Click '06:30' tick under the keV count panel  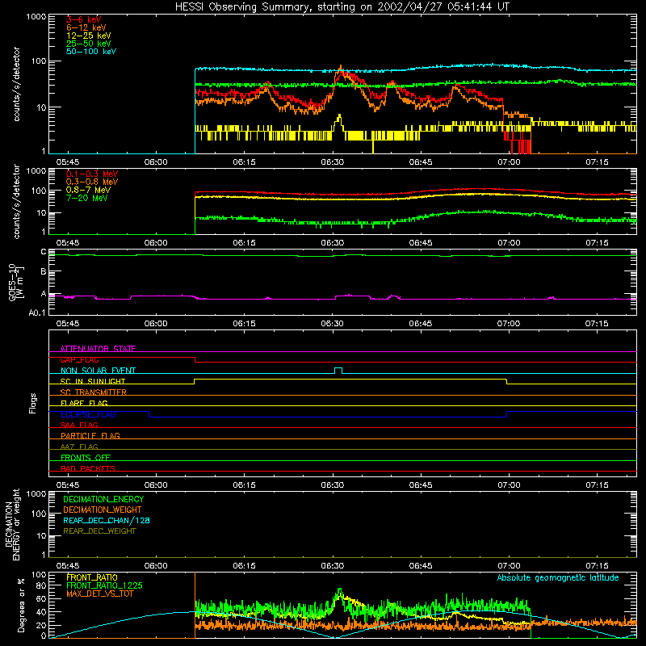coord(333,162)
